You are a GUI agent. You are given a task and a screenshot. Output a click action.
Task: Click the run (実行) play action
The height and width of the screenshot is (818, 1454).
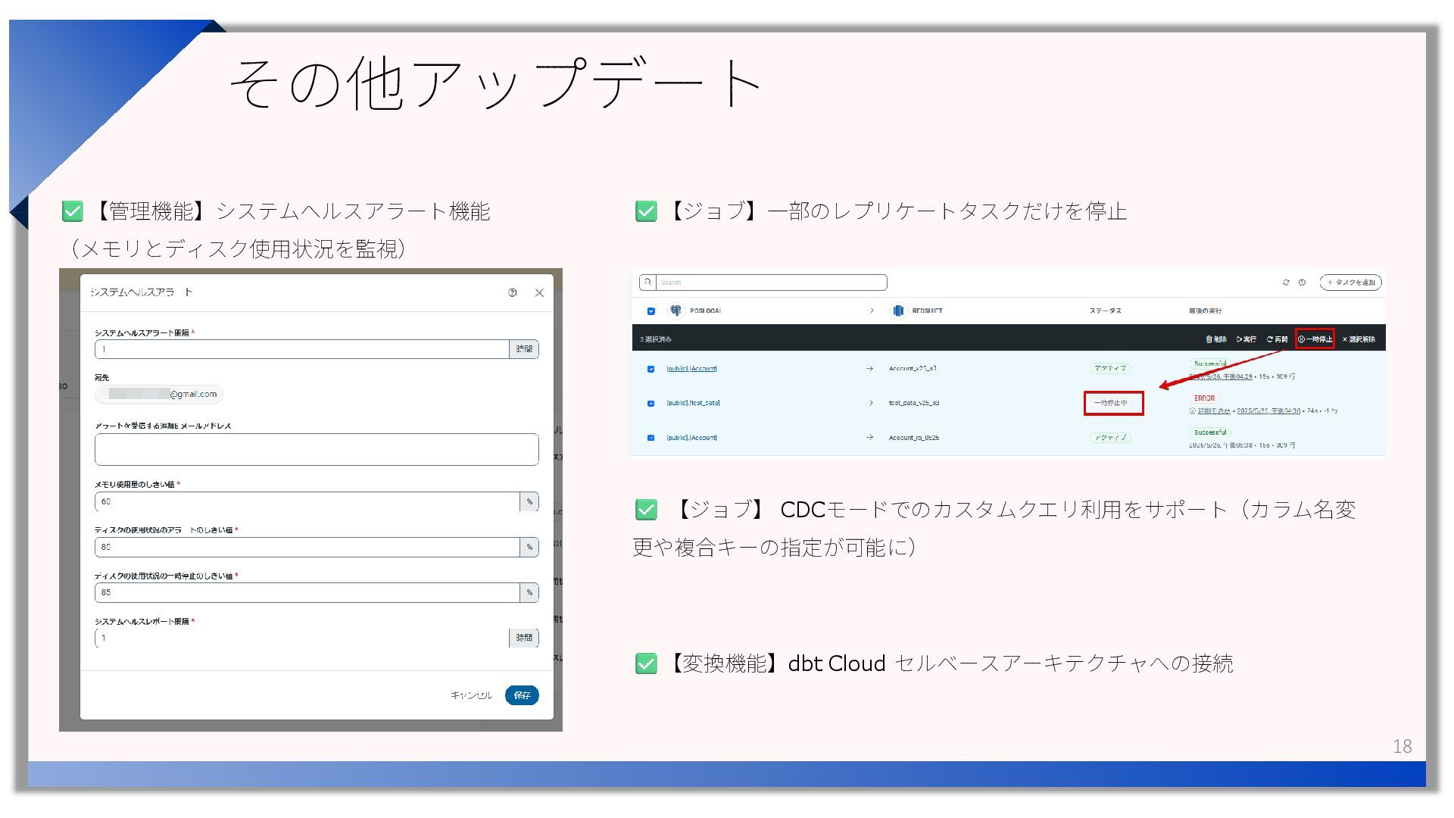coord(1247,339)
